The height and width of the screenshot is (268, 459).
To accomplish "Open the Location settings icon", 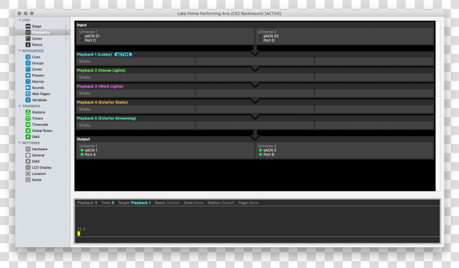I will pos(28,174).
